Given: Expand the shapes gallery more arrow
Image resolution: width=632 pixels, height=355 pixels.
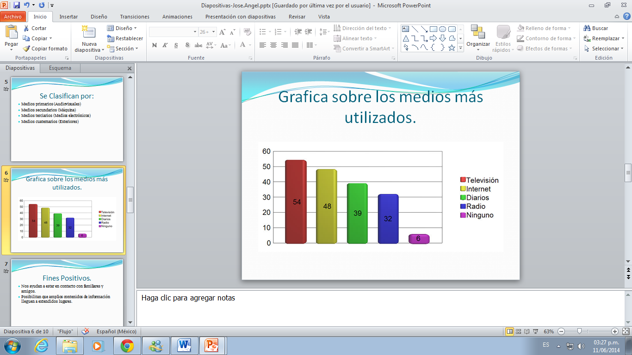Looking at the screenshot, I should (460, 48).
